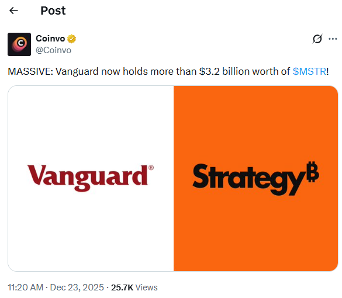
Task: Select the MASSIVE tweet text
Action: (x=168, y=71)
